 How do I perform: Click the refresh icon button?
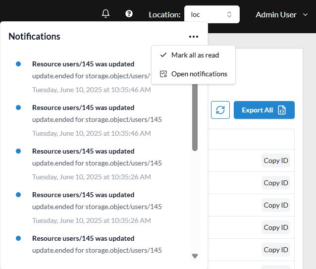(220, 110)
